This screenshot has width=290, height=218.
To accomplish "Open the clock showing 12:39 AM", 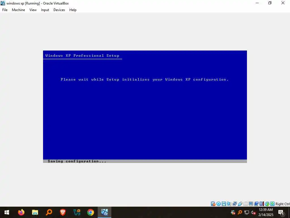I will (x=266, y=212).
